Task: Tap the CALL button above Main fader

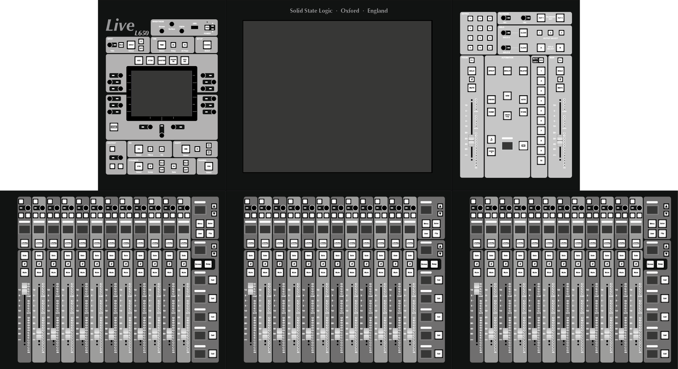Action: [560, 60]
